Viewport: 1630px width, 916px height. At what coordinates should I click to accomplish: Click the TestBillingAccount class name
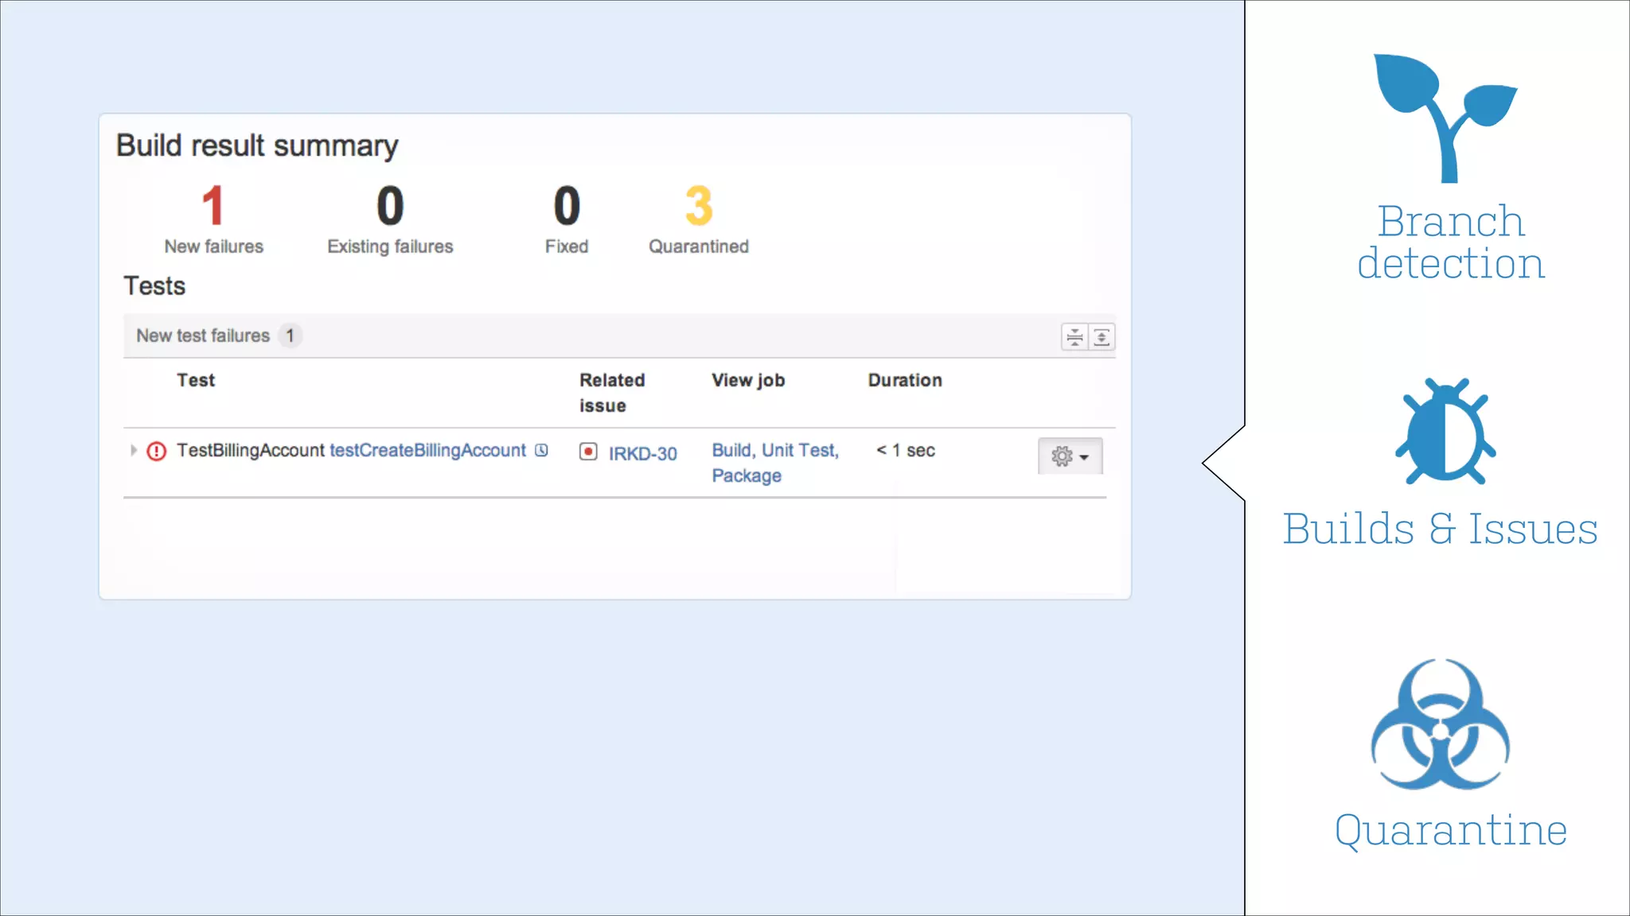[251, 450]
